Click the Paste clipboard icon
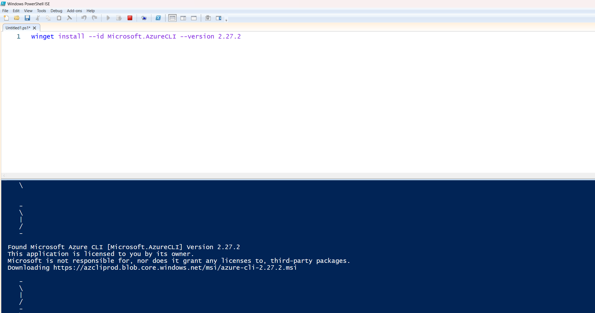Image resolution: width=595 pixels, height=313 pixels. [59, 18]
